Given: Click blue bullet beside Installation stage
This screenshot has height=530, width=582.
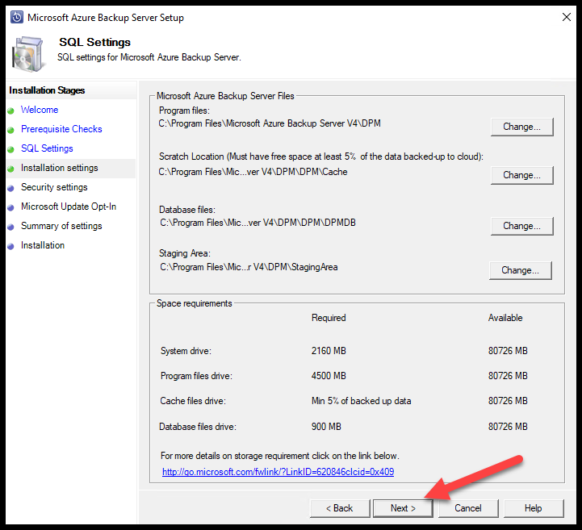Looking at the screenshot, I should point(10,246).
